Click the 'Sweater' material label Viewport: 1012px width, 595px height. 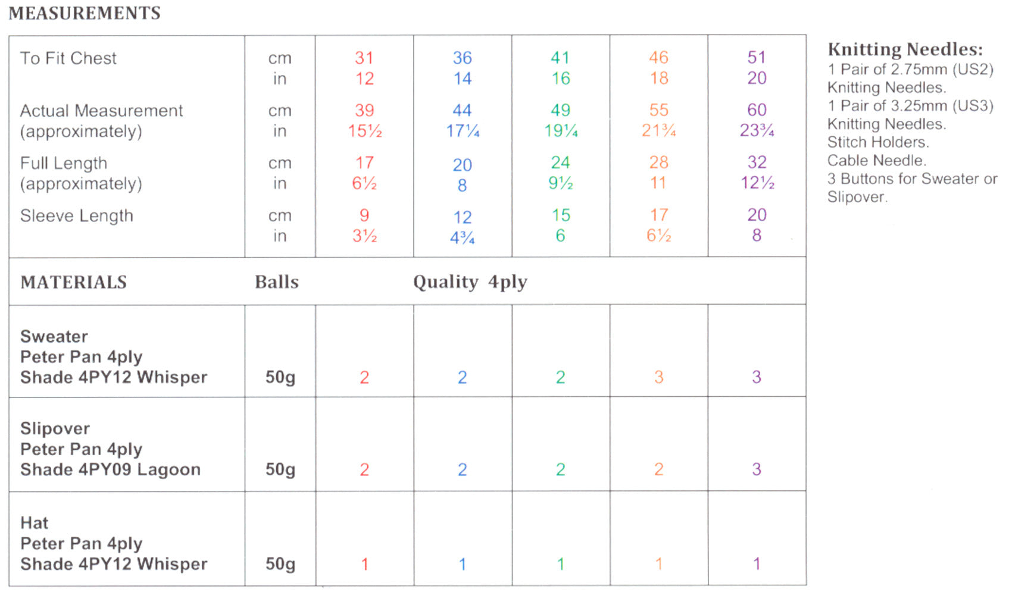(54, 337)
